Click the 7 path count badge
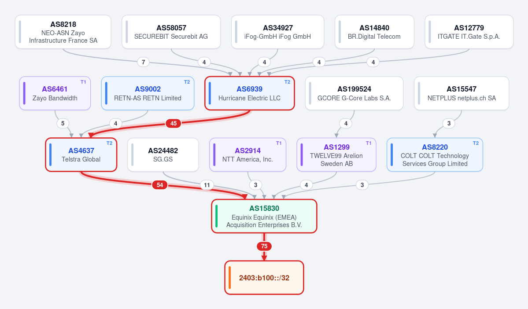The width and height of the screenshot is (528, 309). coord(144,62)
